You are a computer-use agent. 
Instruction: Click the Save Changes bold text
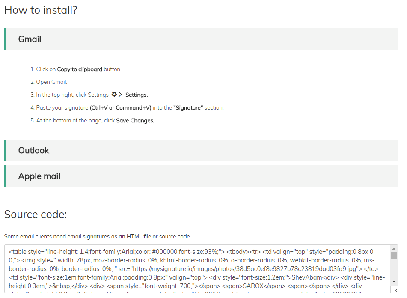point(135,121)
